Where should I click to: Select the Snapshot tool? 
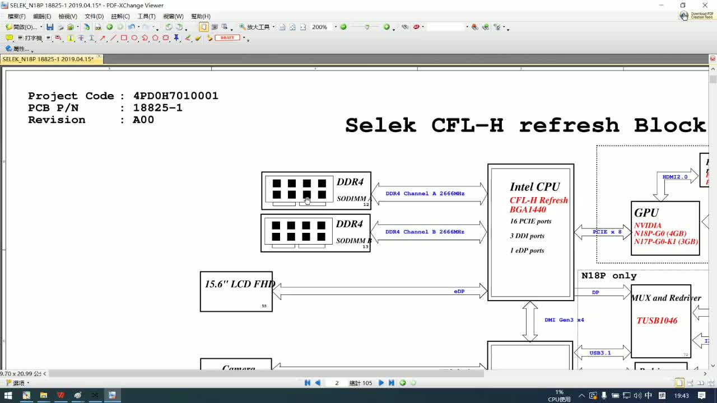point(214,27)
